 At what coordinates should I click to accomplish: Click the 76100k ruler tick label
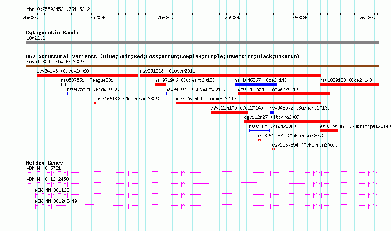pos(367,18)
